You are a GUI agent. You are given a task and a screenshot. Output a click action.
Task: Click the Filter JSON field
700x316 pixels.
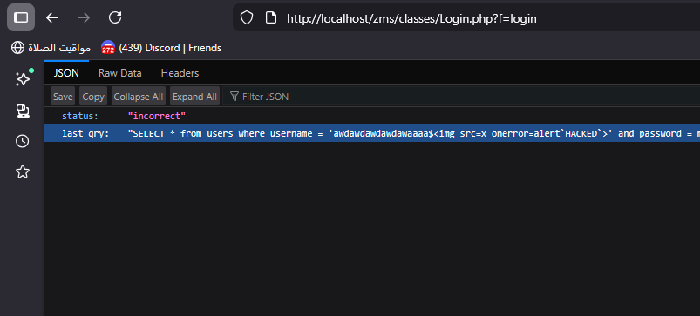(462, 97)
